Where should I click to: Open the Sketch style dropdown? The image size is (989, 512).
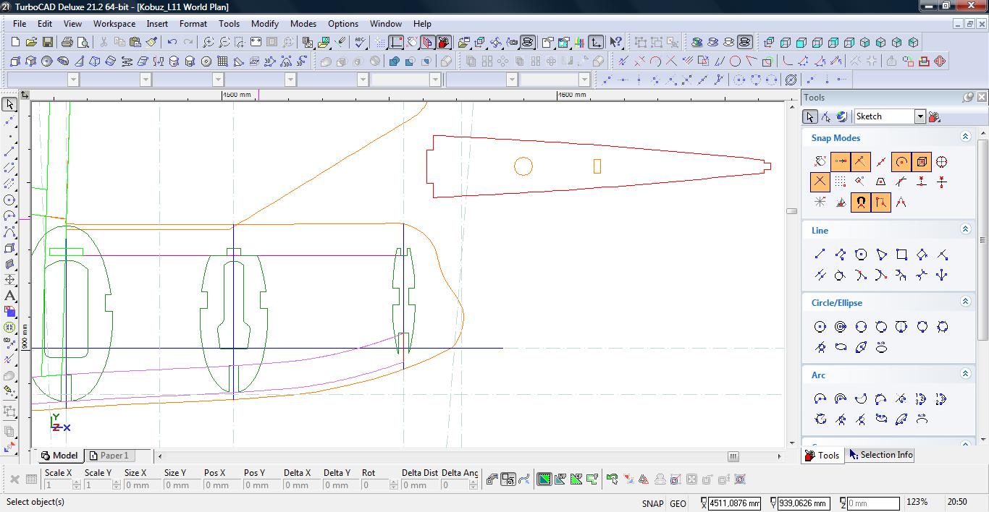(920, 116)
